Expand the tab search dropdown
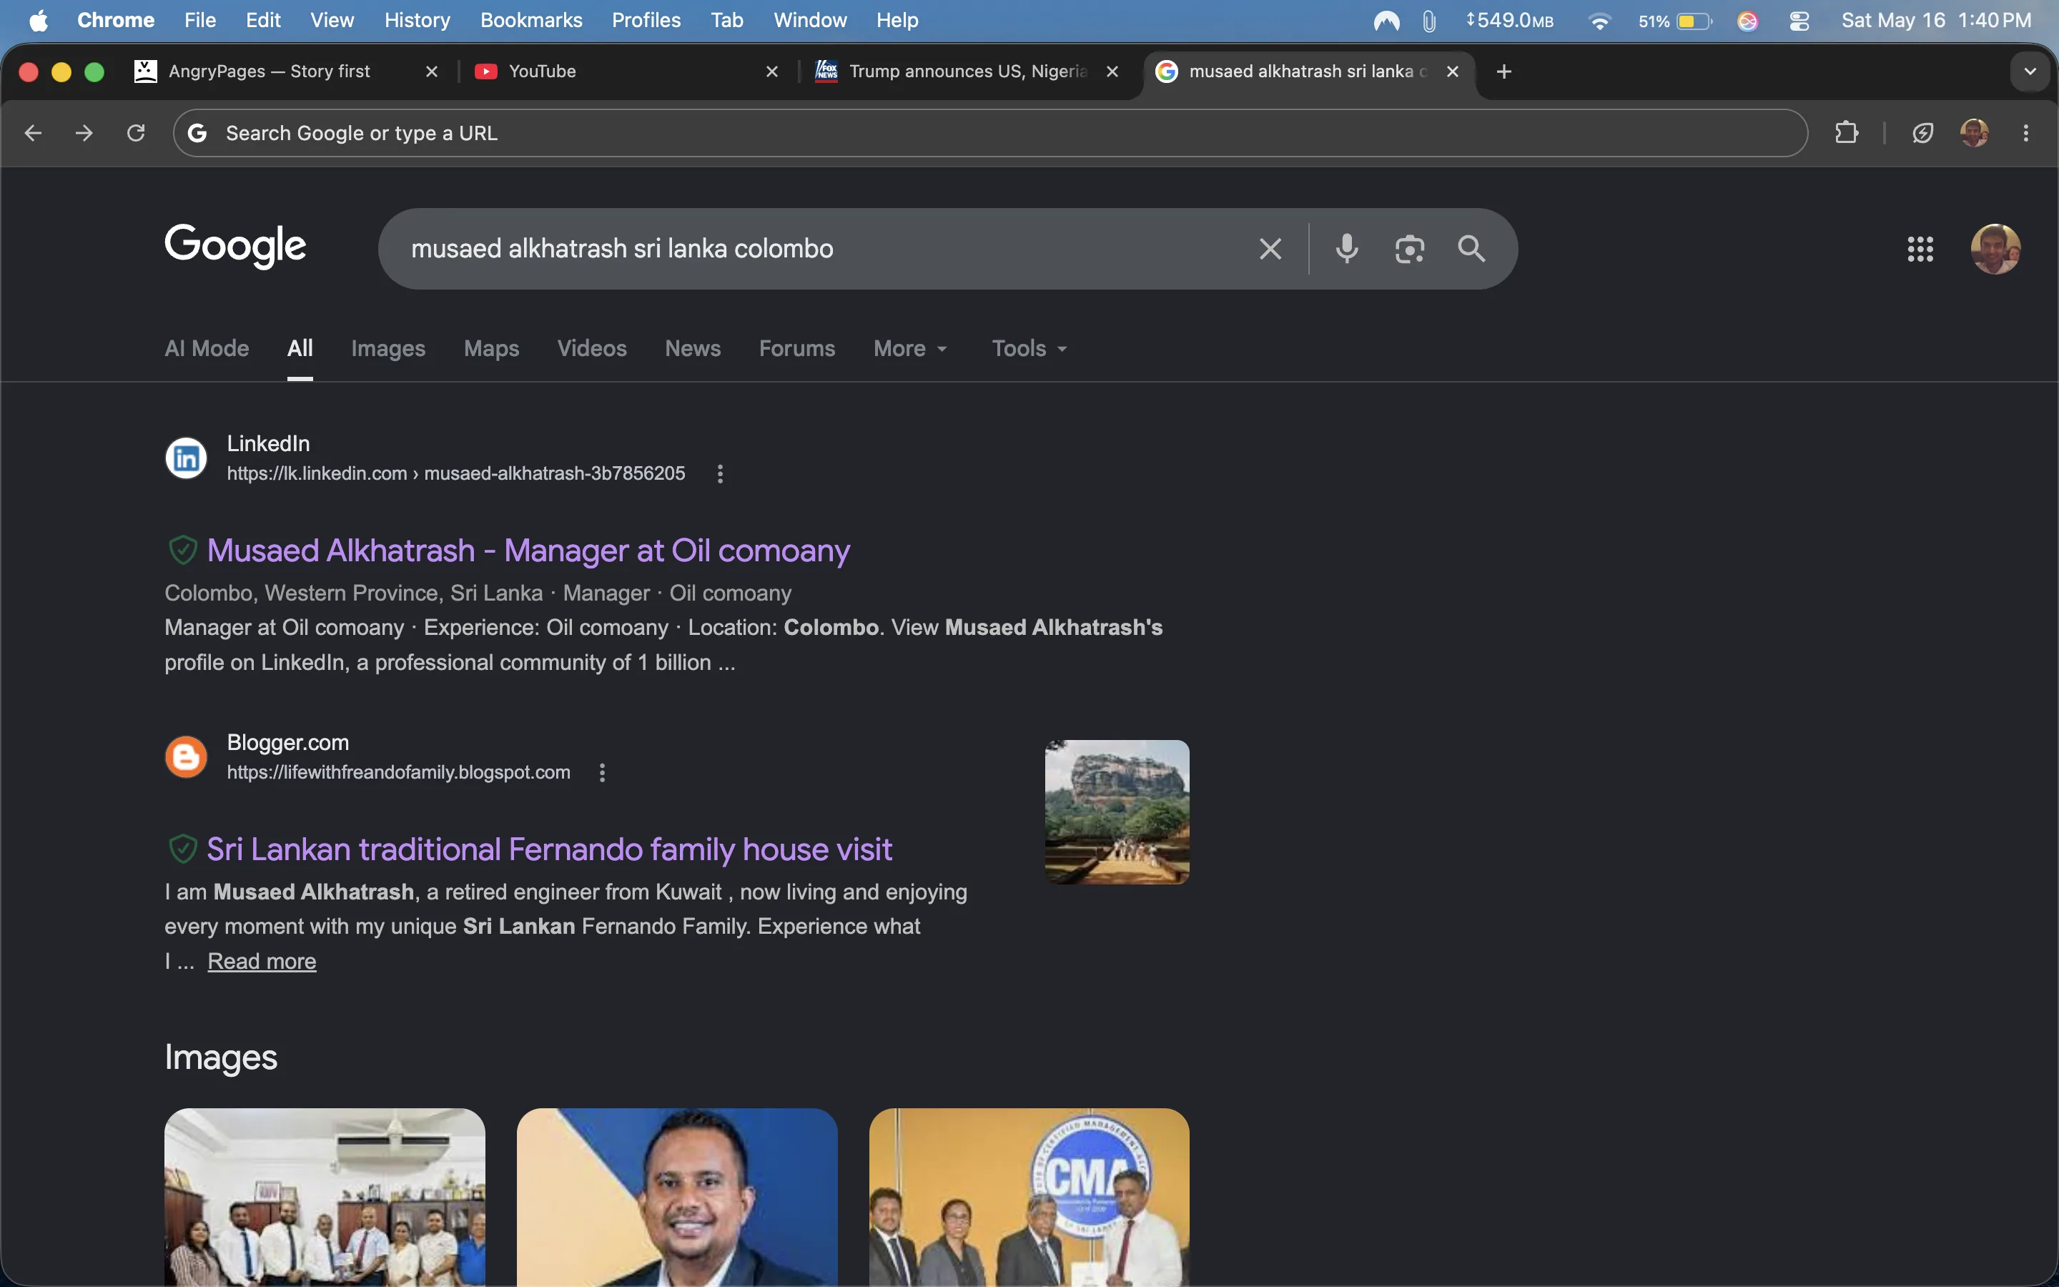The width and height of the screenshot is (2059, 1287). pyautogui.click(x=2030, y=71)
